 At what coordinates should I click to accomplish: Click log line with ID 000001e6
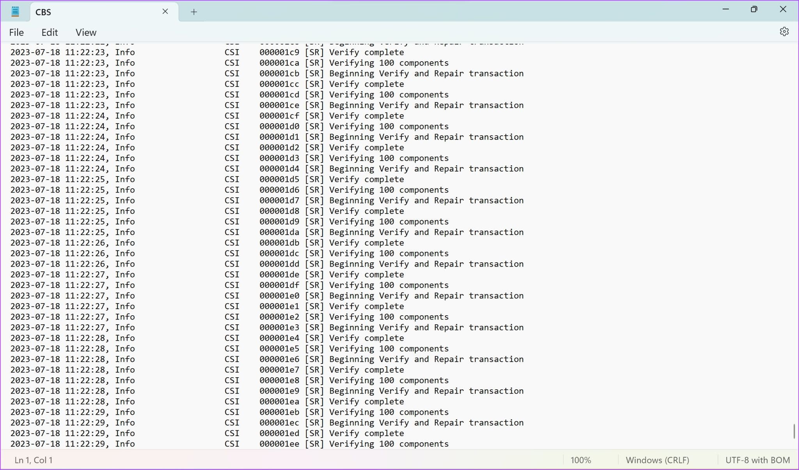pyautogui.click(x=267, y=359)
